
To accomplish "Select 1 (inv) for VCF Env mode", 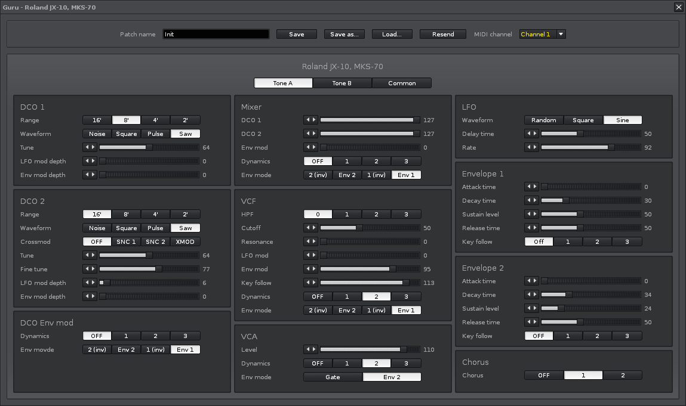I will point(376,310).
